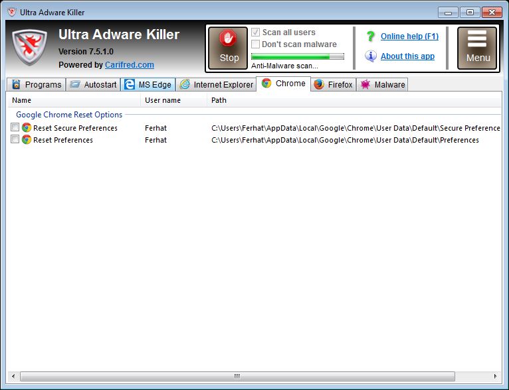Collapse the Google Chrome Reset Options group

[69, 115]
